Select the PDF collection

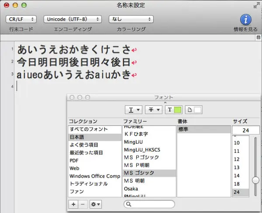95,160
